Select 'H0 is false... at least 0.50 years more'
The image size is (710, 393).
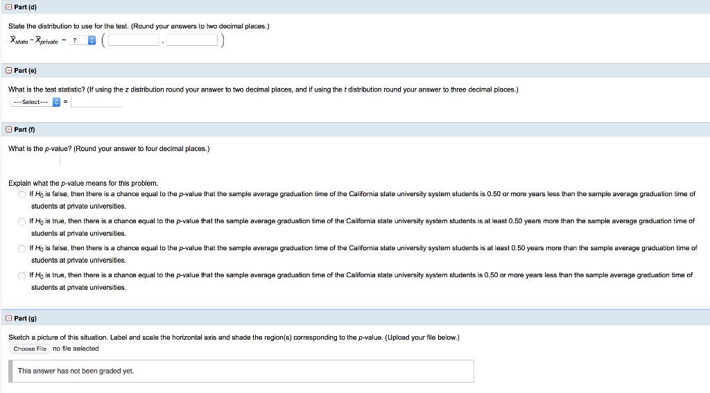click(21, 249)
